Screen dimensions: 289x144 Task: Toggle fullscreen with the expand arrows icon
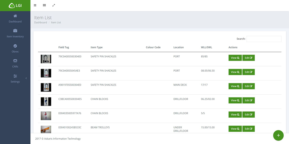click(x=54, y=5)
